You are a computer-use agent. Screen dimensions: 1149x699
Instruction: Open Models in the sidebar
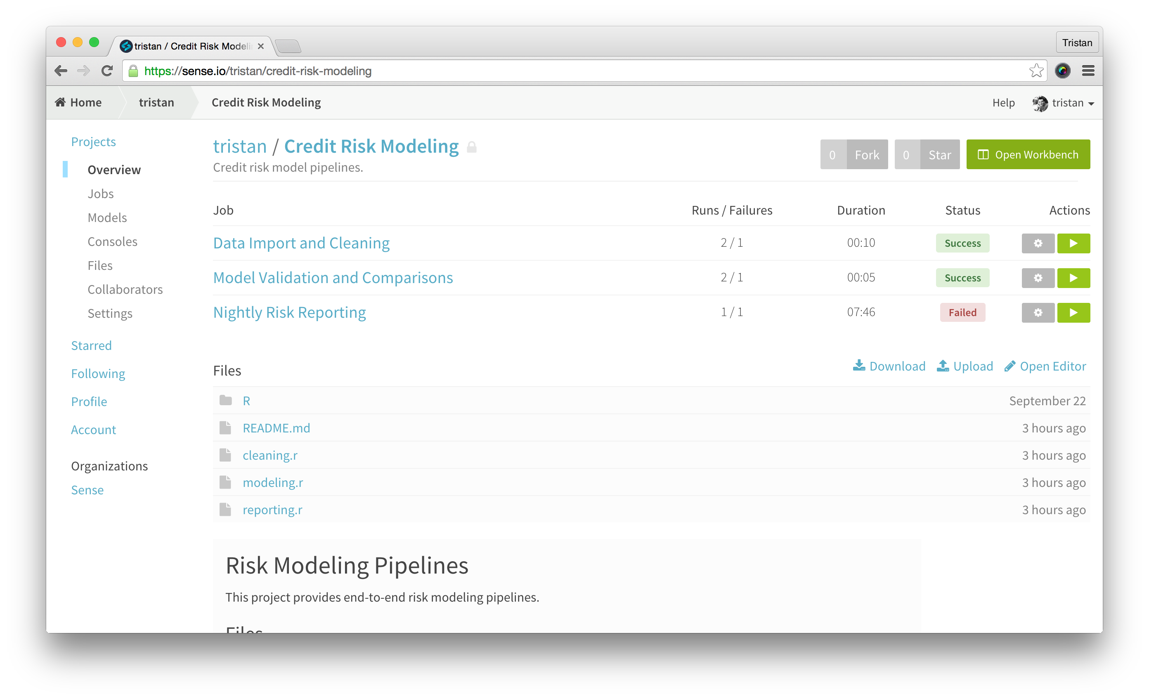[x=107, y=217]
